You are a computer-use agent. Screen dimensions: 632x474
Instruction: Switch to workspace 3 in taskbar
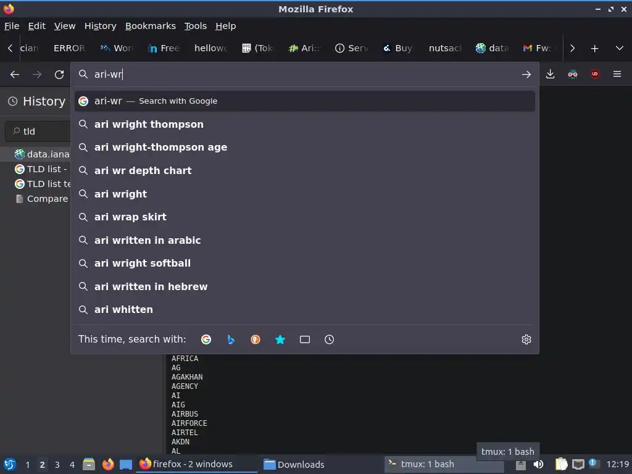[57, 465]
